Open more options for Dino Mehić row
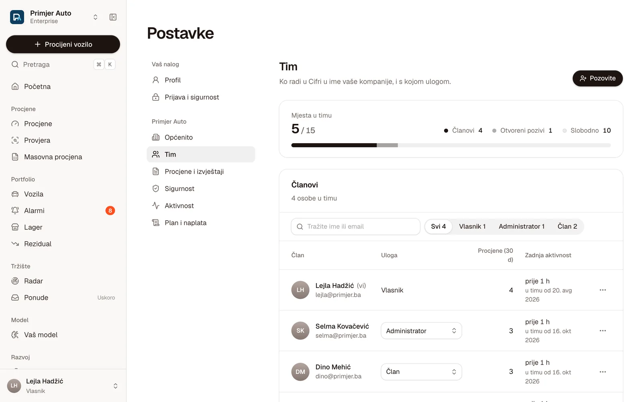The image size is (643, 402). [x=603, y=372]
